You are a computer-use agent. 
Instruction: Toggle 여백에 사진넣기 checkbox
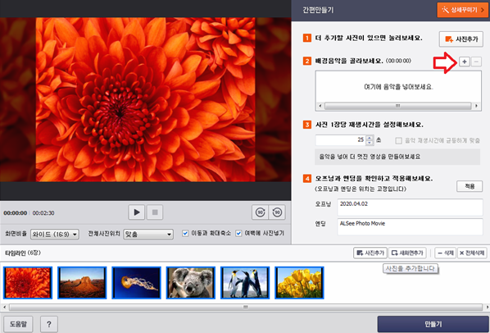click(238, 233)
